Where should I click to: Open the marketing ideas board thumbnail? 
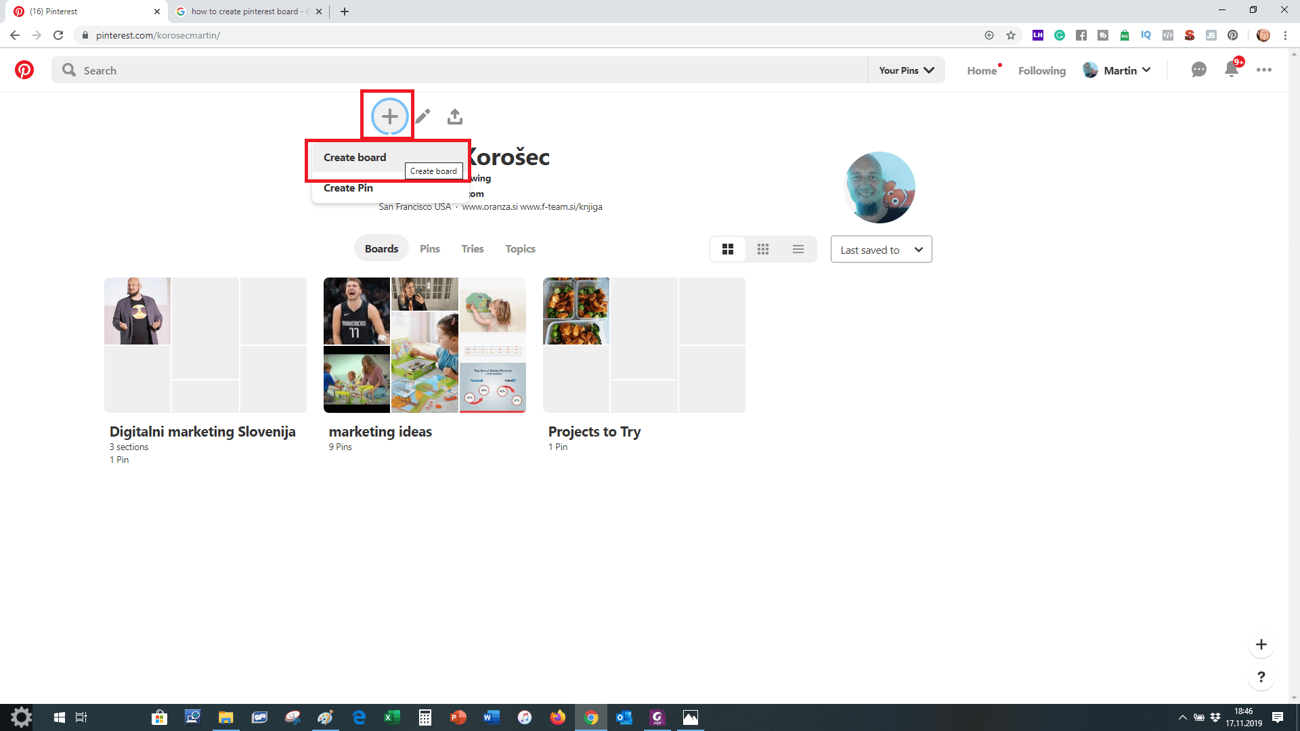click(x=425, y=345)
